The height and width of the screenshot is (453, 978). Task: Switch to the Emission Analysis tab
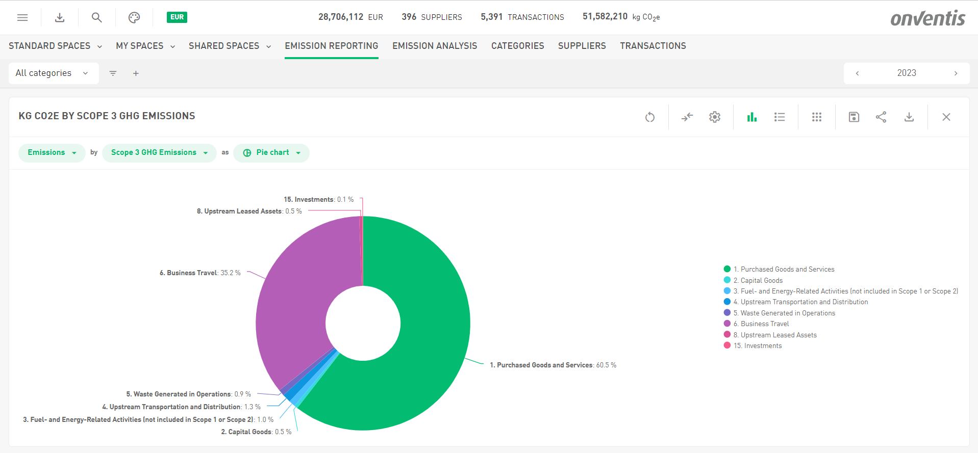click(435, 46)
